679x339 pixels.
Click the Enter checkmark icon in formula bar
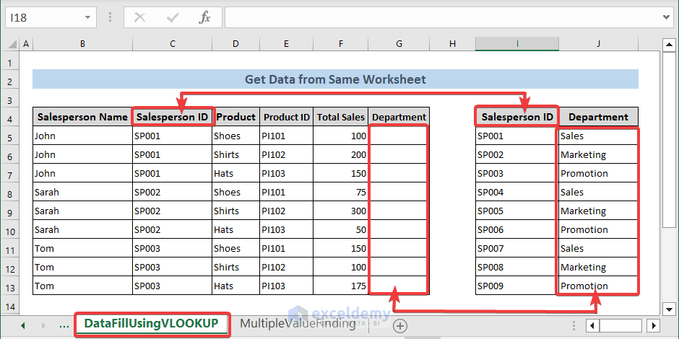173,18
